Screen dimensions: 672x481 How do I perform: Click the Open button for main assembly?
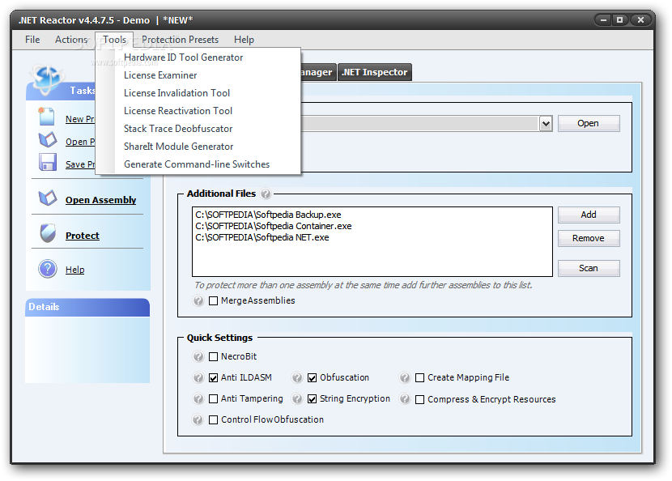pos(589,123)
